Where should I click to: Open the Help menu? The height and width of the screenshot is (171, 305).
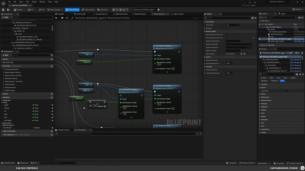(x=56, y=2)
